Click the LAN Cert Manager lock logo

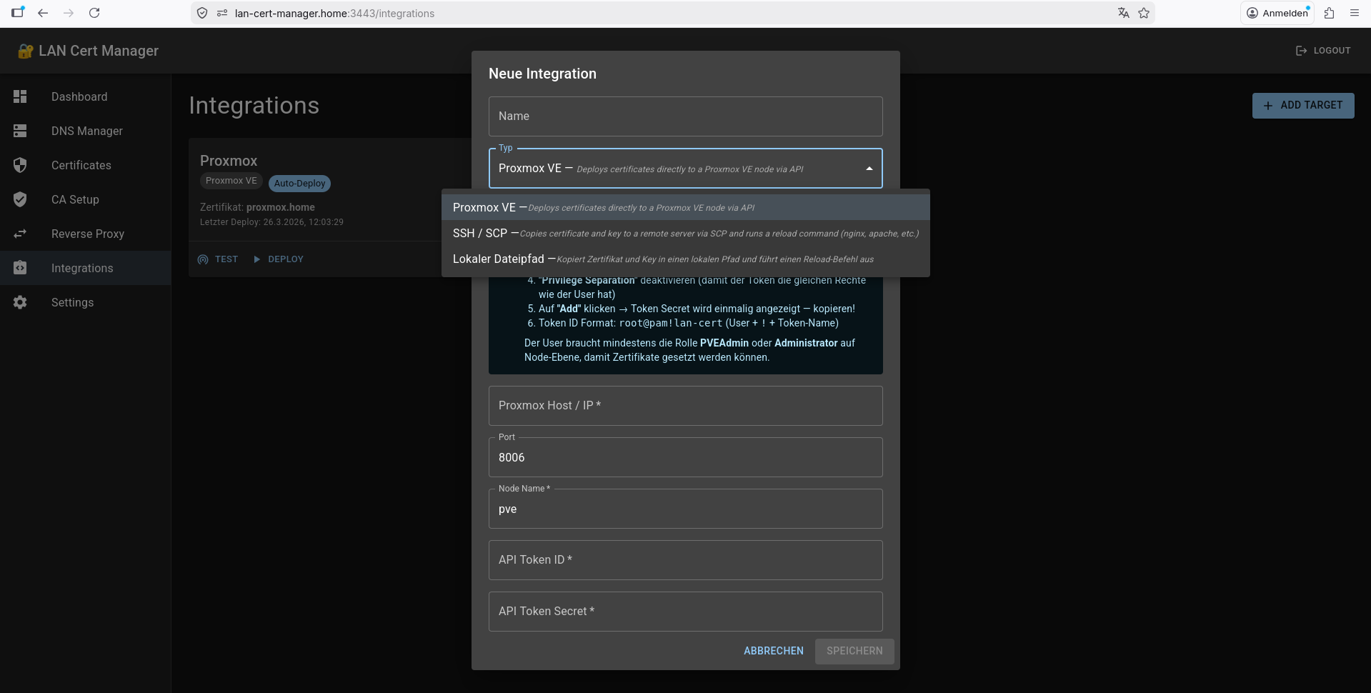pyautogui.click(x=26, y=51)
